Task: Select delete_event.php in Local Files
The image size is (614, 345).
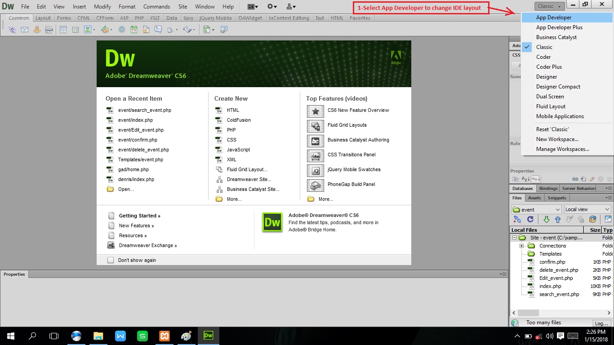Action: tap(559, 270)
